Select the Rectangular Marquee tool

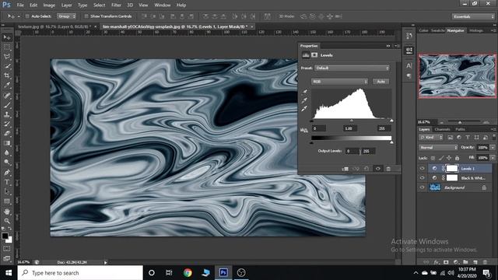click(x=7, y=47)
